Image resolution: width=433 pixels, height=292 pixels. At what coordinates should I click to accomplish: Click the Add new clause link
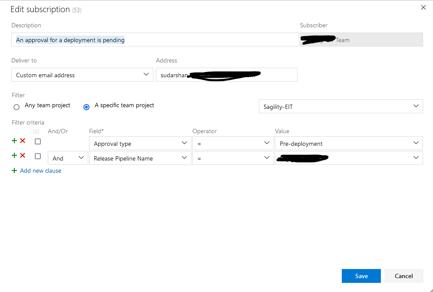click(40, 171)
